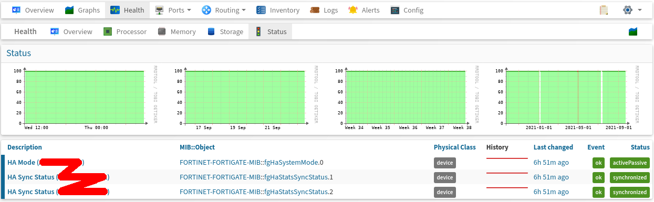Click device badge in HA Mode row
Image resolution: width=654 pixels, height=202 pixels.
[445, 163]
